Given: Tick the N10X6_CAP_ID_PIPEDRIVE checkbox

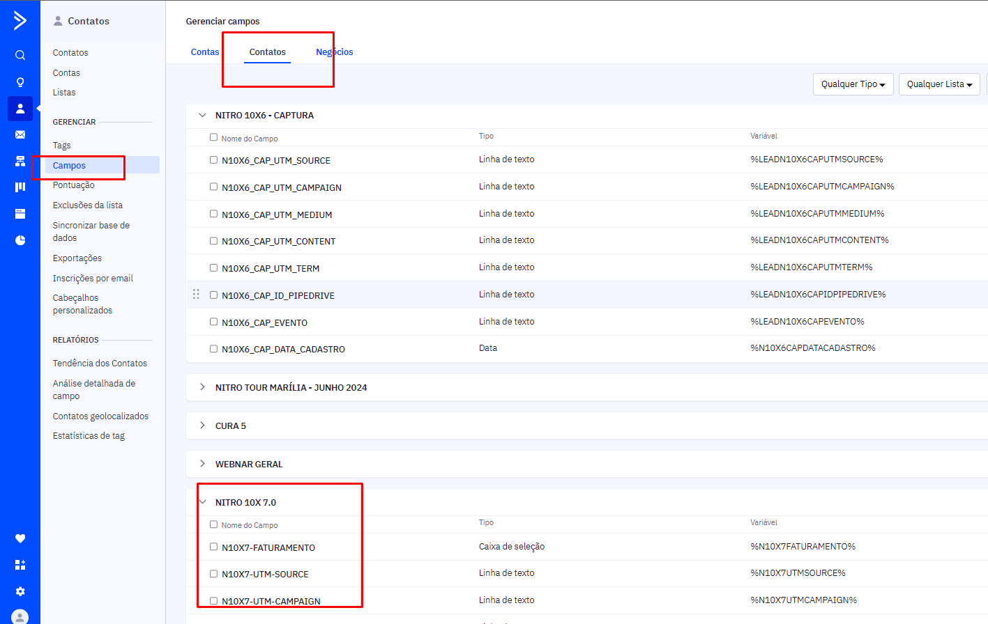Looking at the screenshot, I should (x=213, y=295).
